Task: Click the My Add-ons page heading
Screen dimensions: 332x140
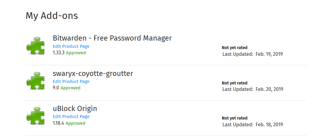Action: 52,16
